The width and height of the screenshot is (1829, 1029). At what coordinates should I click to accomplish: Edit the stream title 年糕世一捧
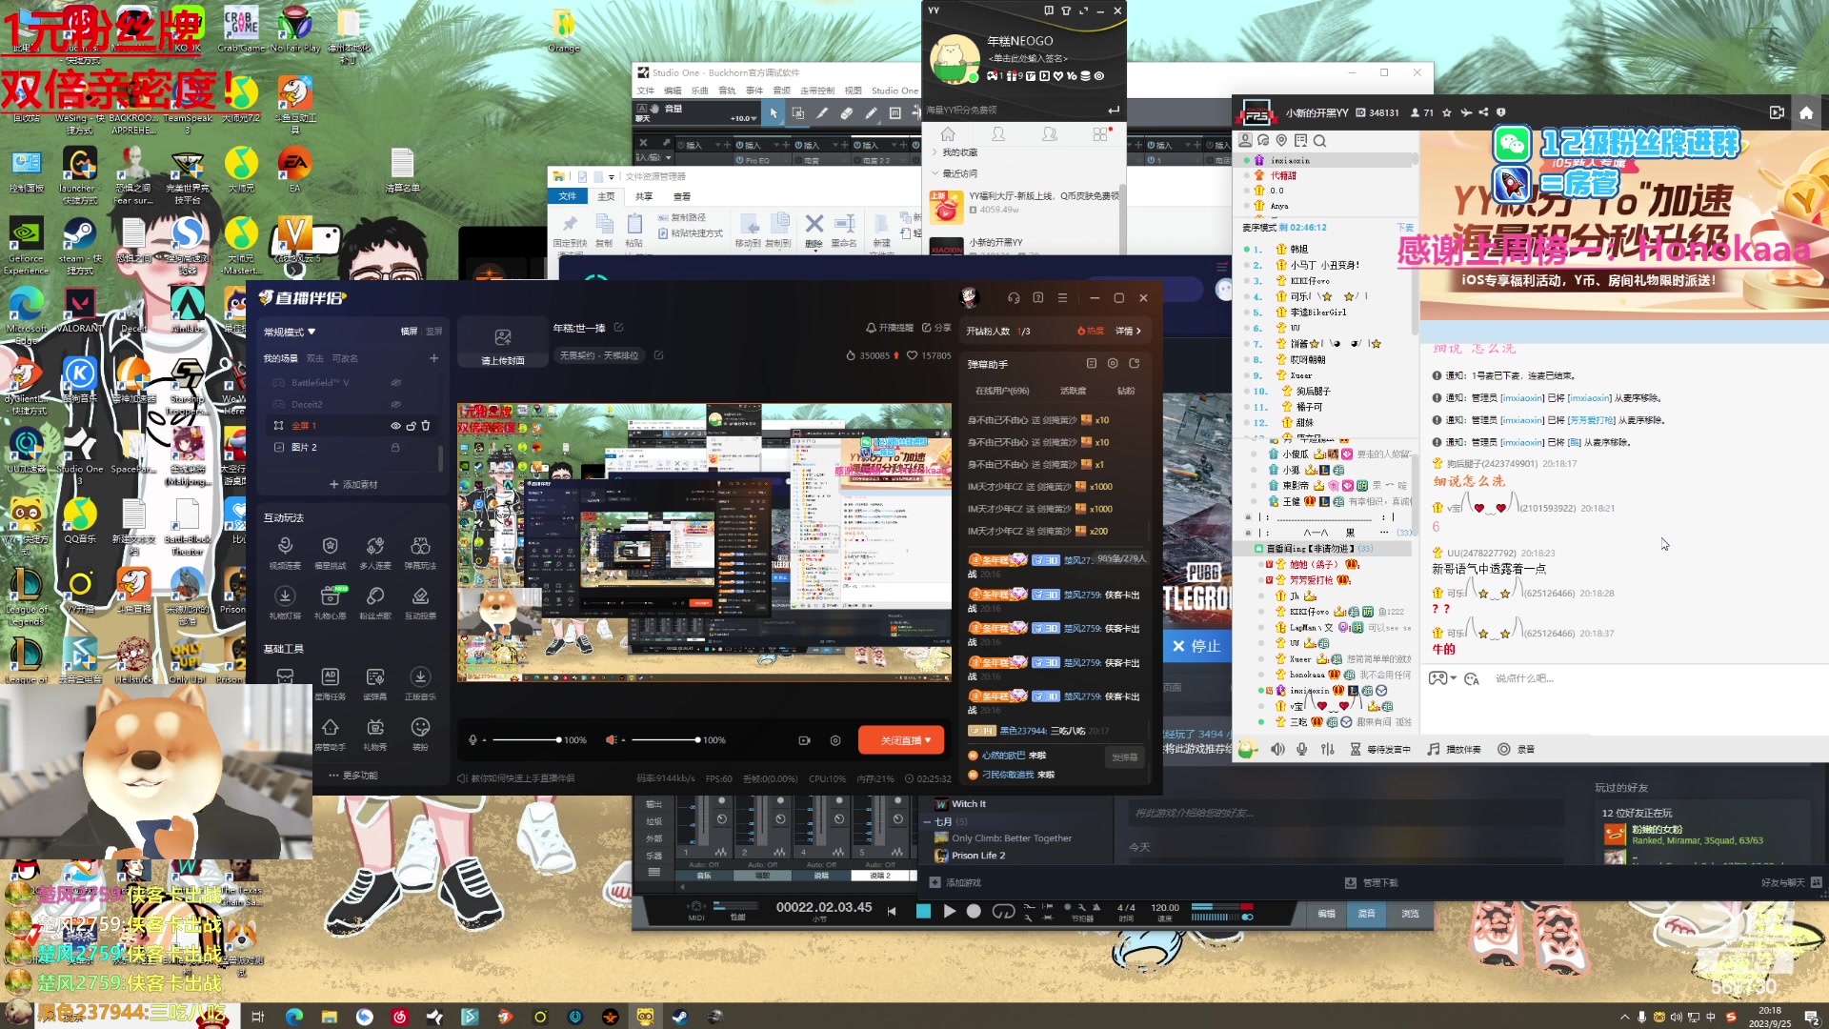click(618, 328)
